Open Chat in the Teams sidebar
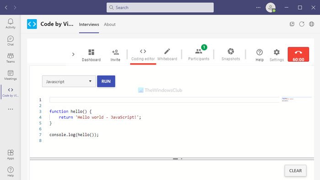320x180 pixels. click(x=11, y=41)
